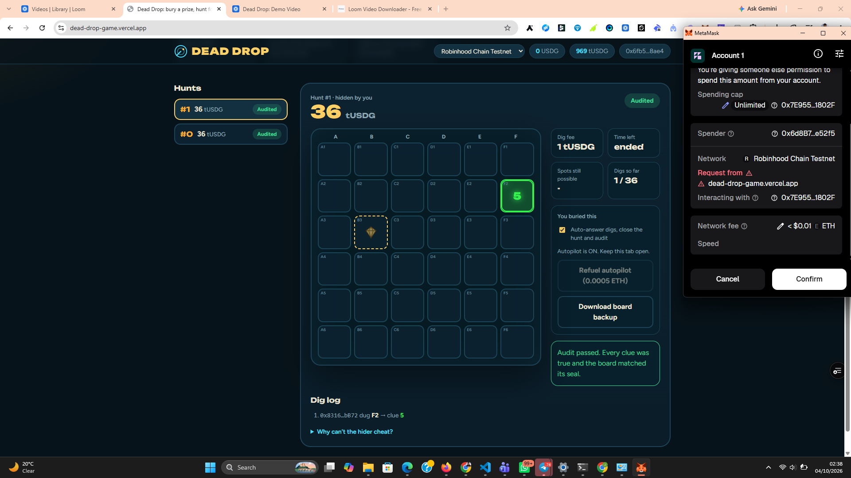Reload the Dead Drop page
This screenshot has width=851, height=478.
(42, 28)
